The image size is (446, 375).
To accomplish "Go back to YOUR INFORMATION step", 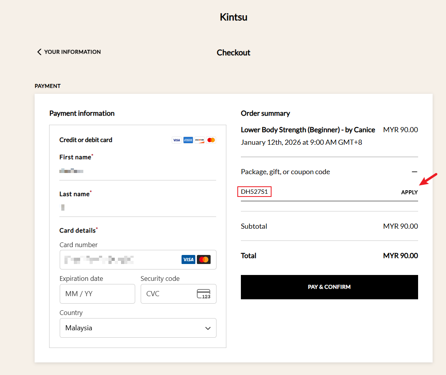I will (x=72, y=51).
